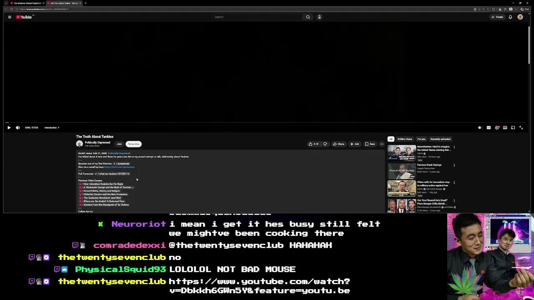Open Mearsheimer recommended video thumbnail

pyautogui.click(x=402, y=153)
